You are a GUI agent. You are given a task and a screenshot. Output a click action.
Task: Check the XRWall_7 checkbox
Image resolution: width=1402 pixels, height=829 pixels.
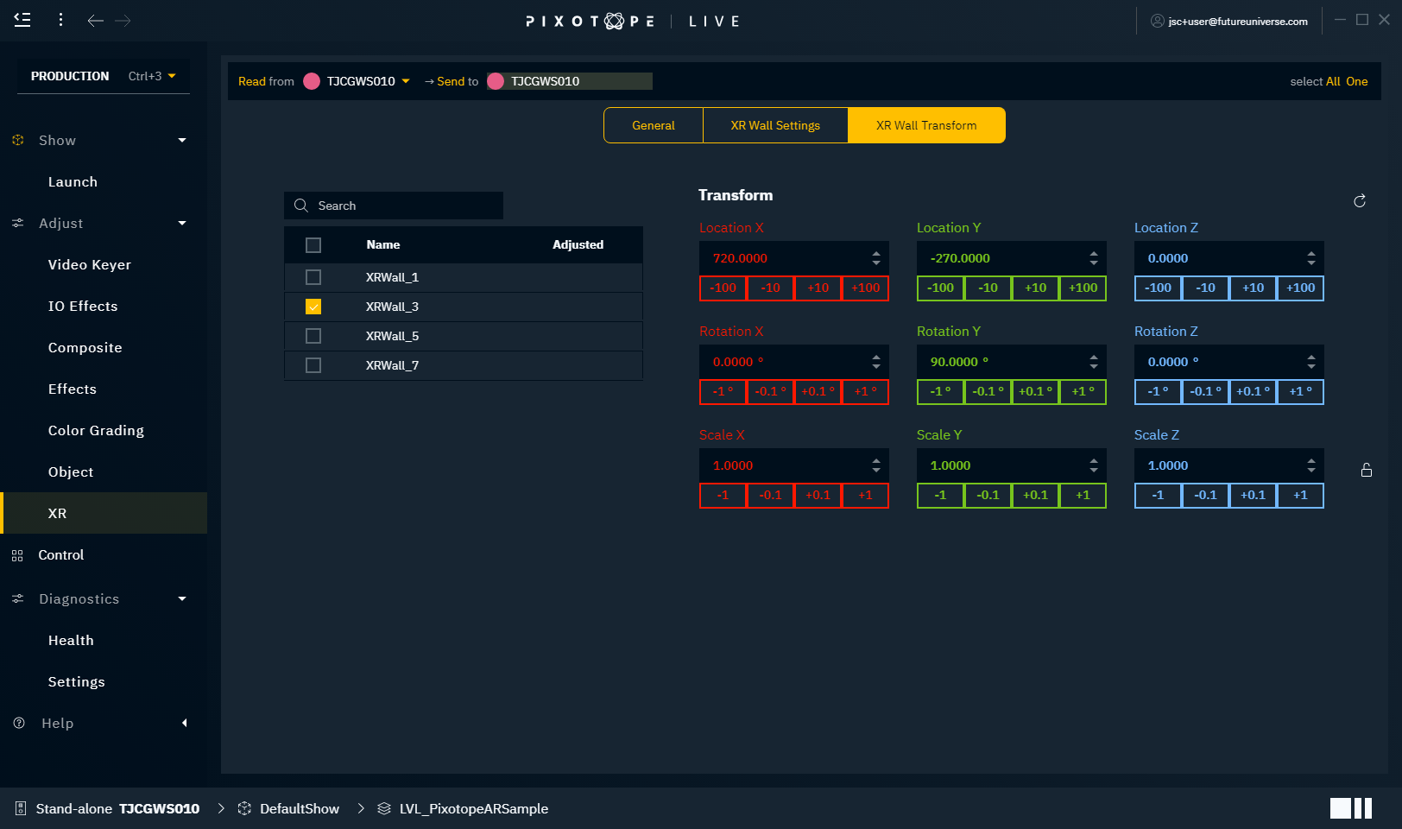click(x=313, y=365)
